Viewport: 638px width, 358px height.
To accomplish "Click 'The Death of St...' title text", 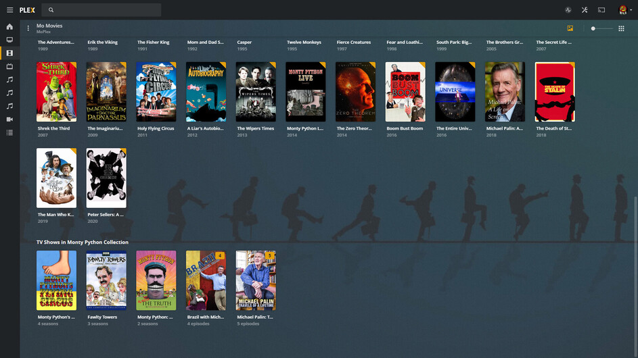I will click(554, 128).
